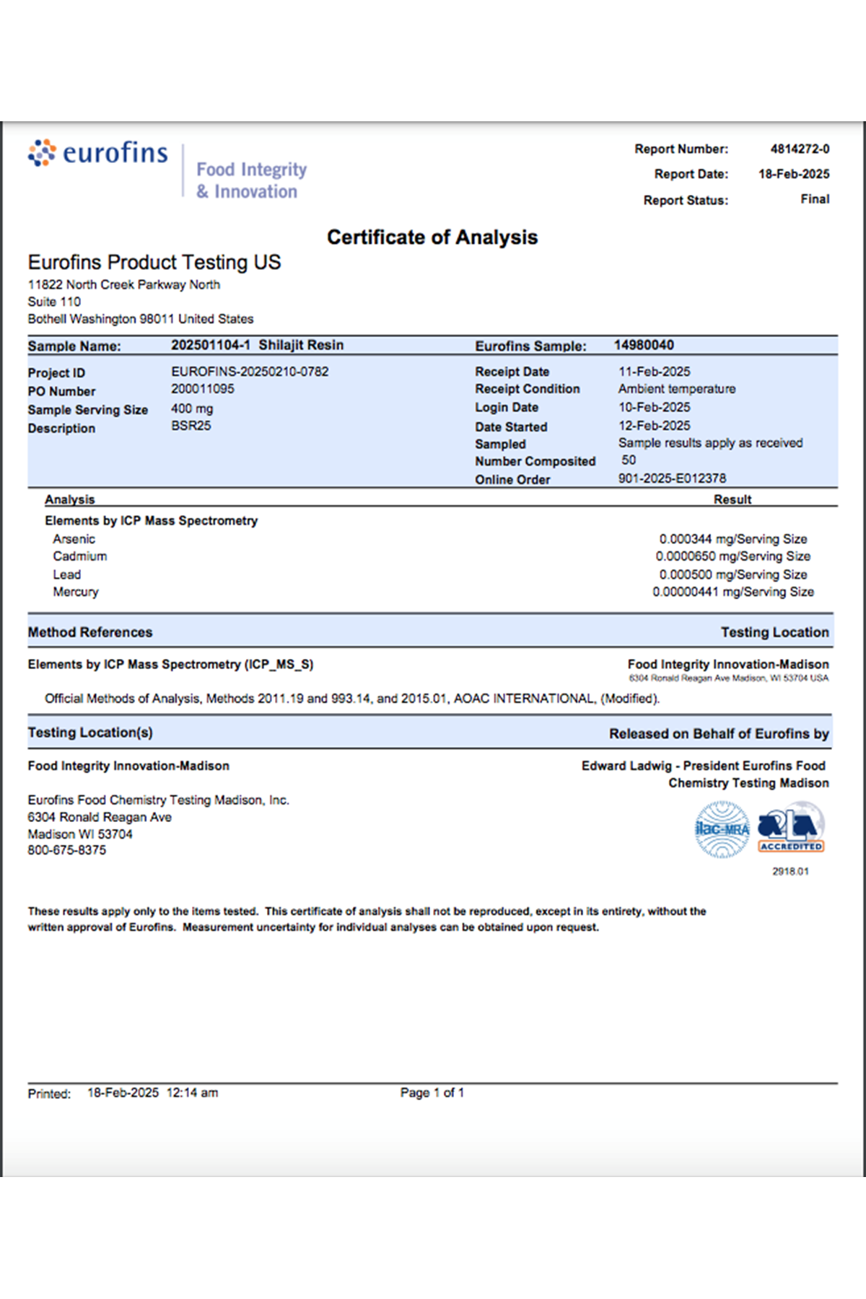Screen dimensions: 866x1299
Task: Select mercury result 0.00000441 mg/Serving Size
Action: coord(733,592)
